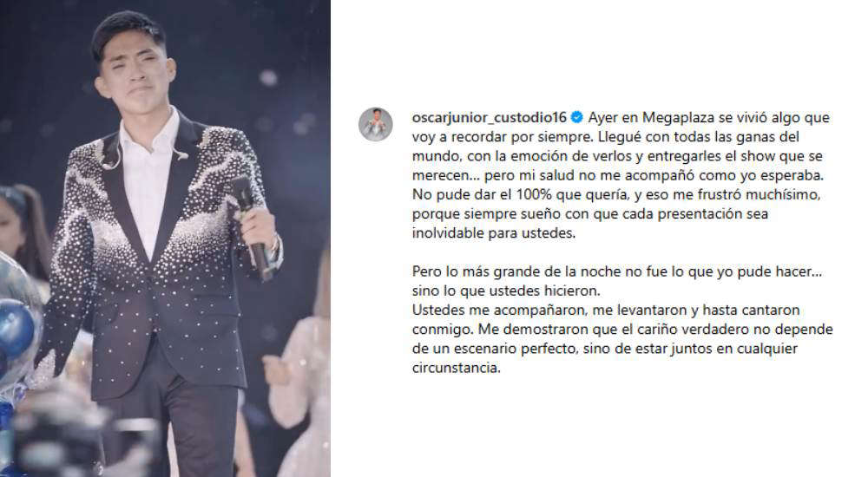The height and width of the screenshot is (477, 868).
Task: Click the line starting "Ustedes me acompañaron"
Action: 606,310
